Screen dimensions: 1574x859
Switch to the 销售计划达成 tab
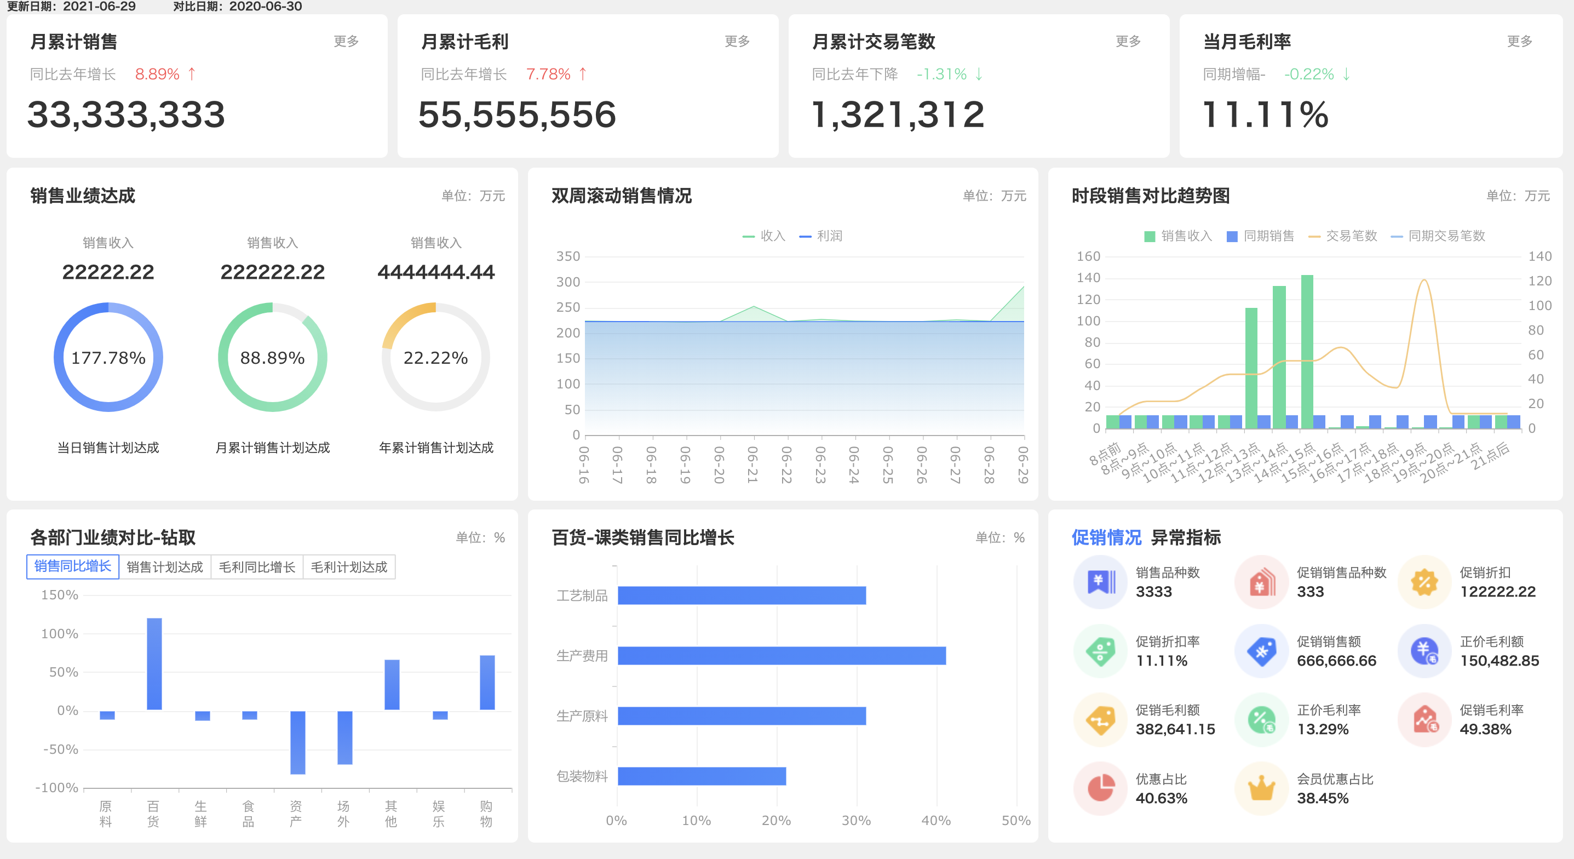point(164,567)
